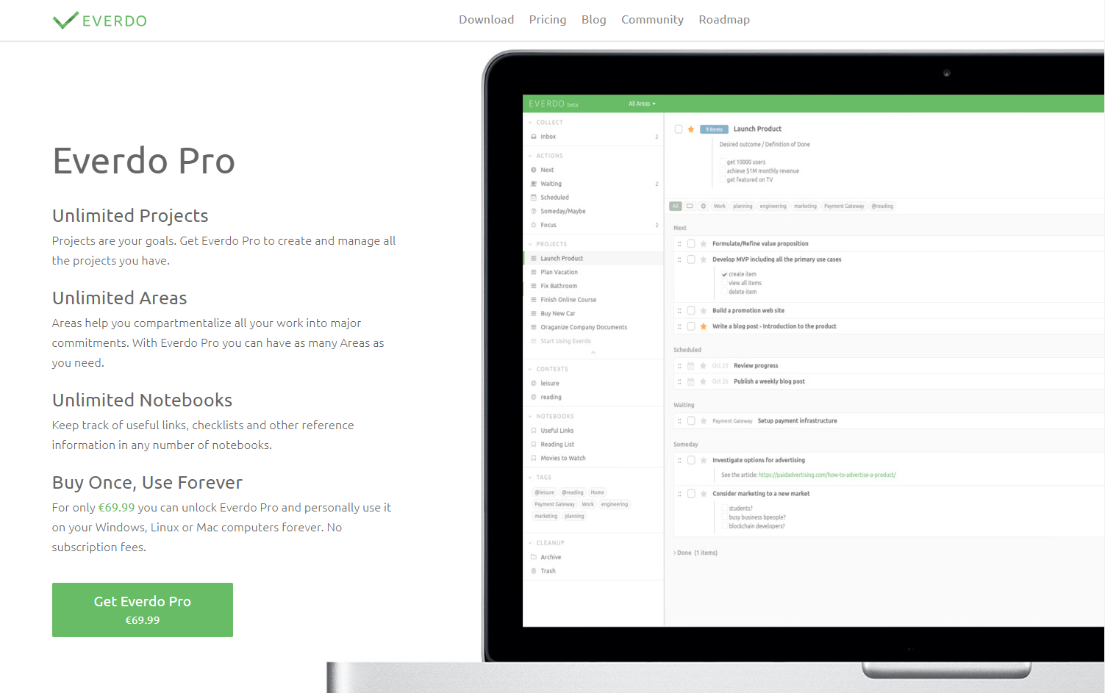Expand the Done (1 items) group
This screenshot has height=693, width=1105.
point(695,553)
